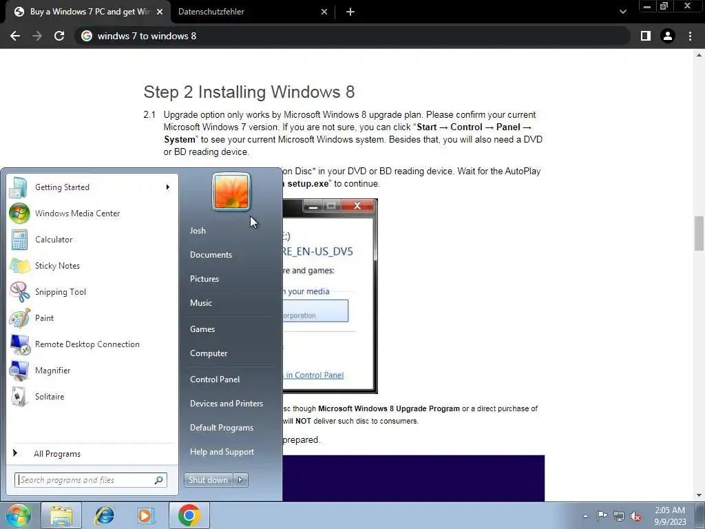Click the page vertical scrollbar thumb
This screenshot has width=705, height=529.
(699, 234)
